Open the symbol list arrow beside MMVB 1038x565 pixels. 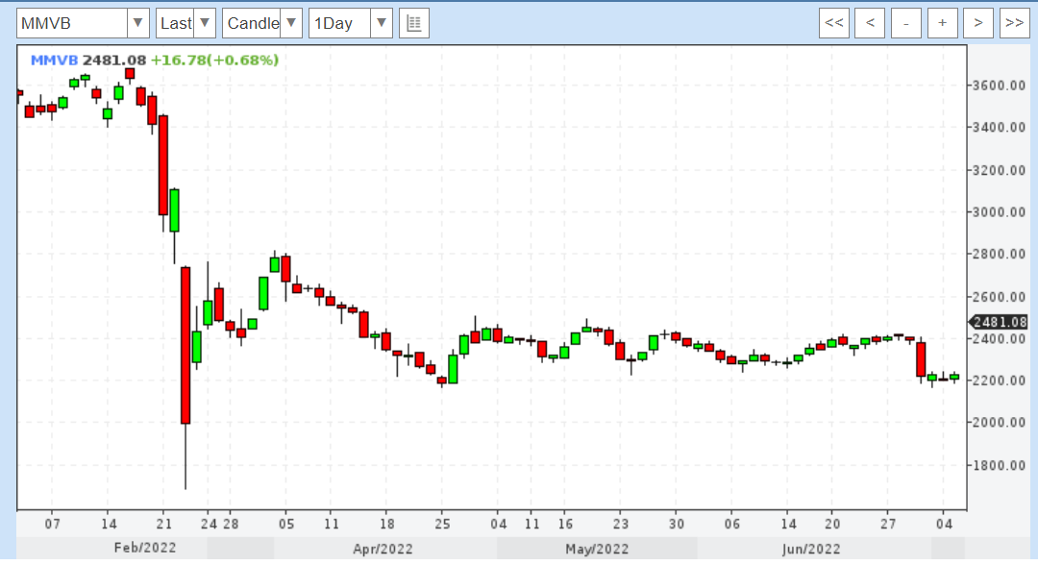pos(138,23)
